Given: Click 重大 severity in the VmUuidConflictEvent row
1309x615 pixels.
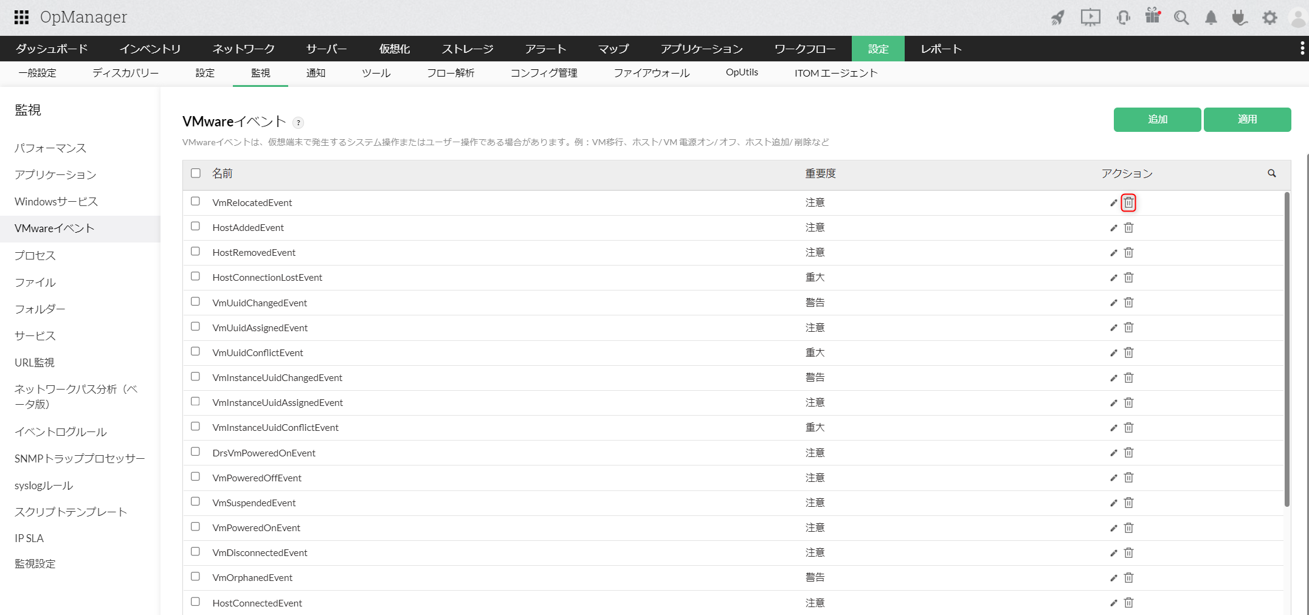Looking at the screenshot, I should [x=815, y=353].
